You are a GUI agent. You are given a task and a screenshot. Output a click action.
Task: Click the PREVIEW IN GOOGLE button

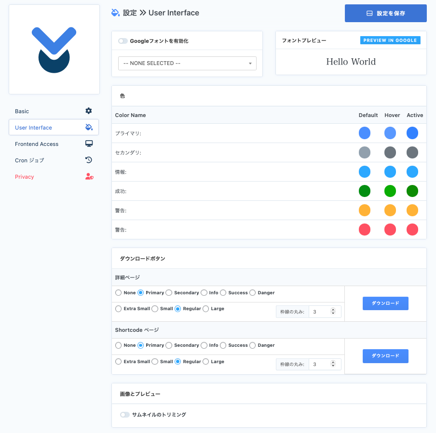pos(390,40)
